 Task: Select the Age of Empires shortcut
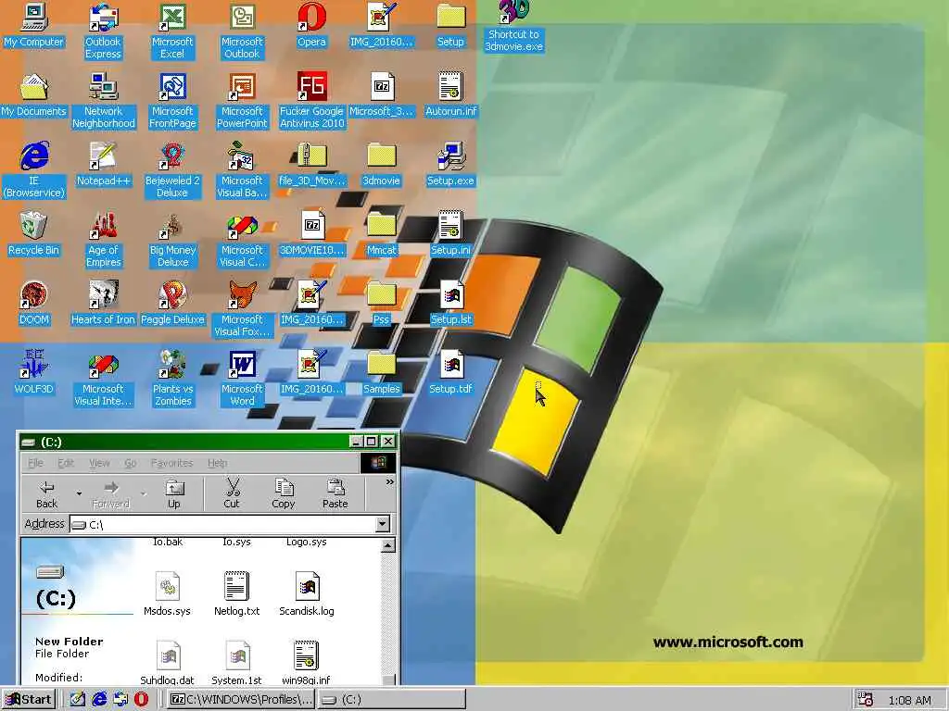click(x=104, y=240)
